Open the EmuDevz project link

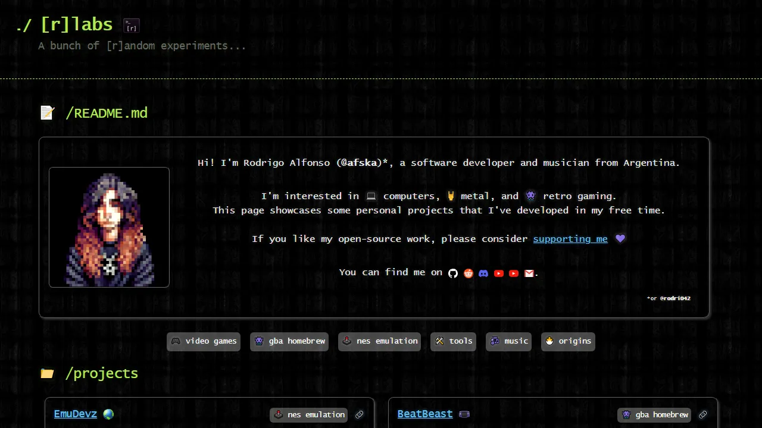pyautogui.click(x=75, y=414)
